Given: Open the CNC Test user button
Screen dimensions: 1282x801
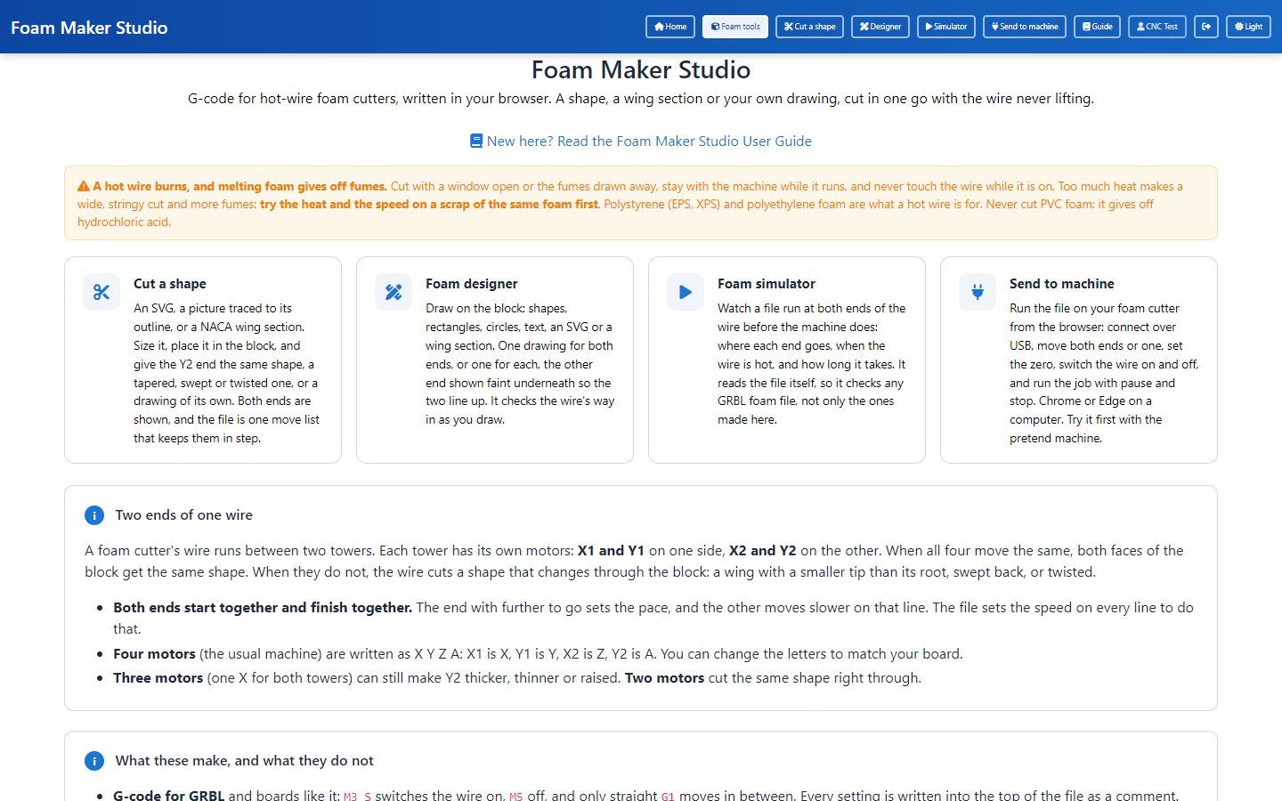Looking at the screenshot, I should tap(1157, 27).
